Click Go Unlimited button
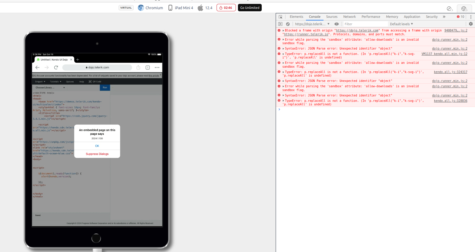The width and height of the screenshot is (475, 252). (x=250, y=8)
